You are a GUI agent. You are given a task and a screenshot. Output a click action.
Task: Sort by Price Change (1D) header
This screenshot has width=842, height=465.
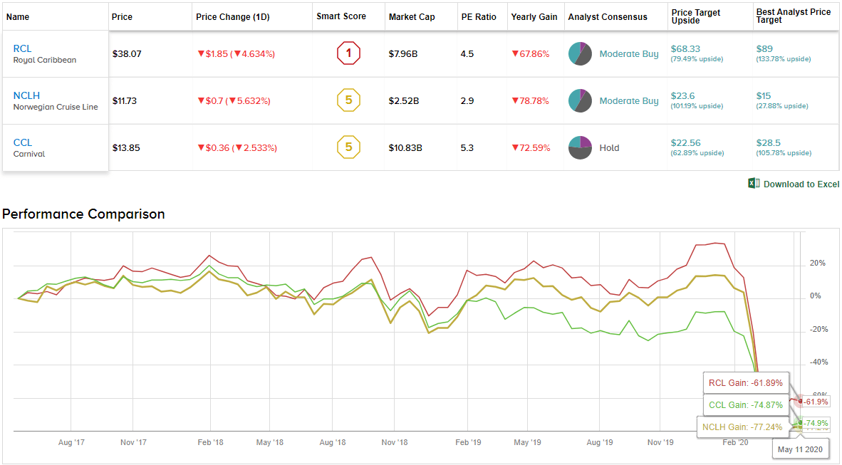click(232, 16)
